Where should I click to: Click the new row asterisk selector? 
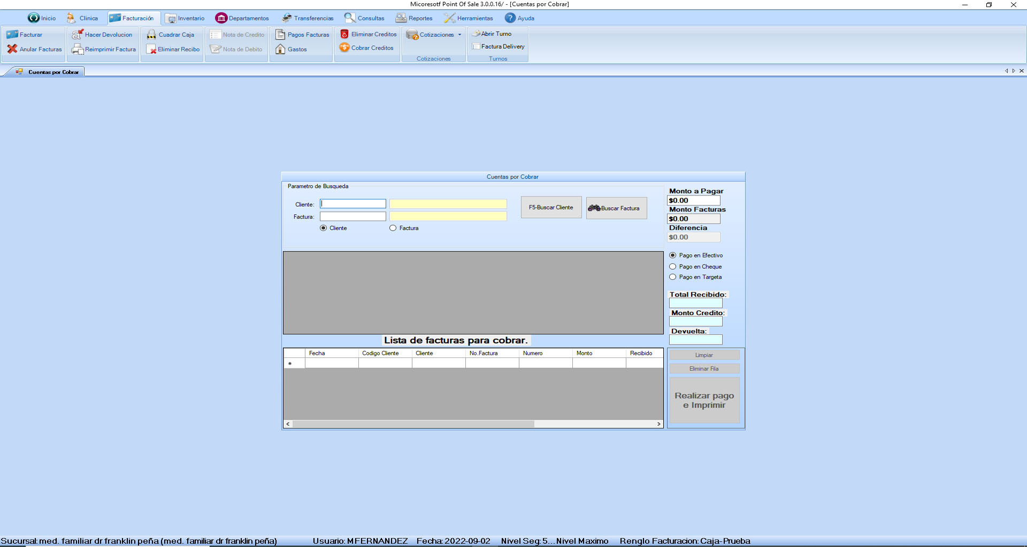point(294,363)
